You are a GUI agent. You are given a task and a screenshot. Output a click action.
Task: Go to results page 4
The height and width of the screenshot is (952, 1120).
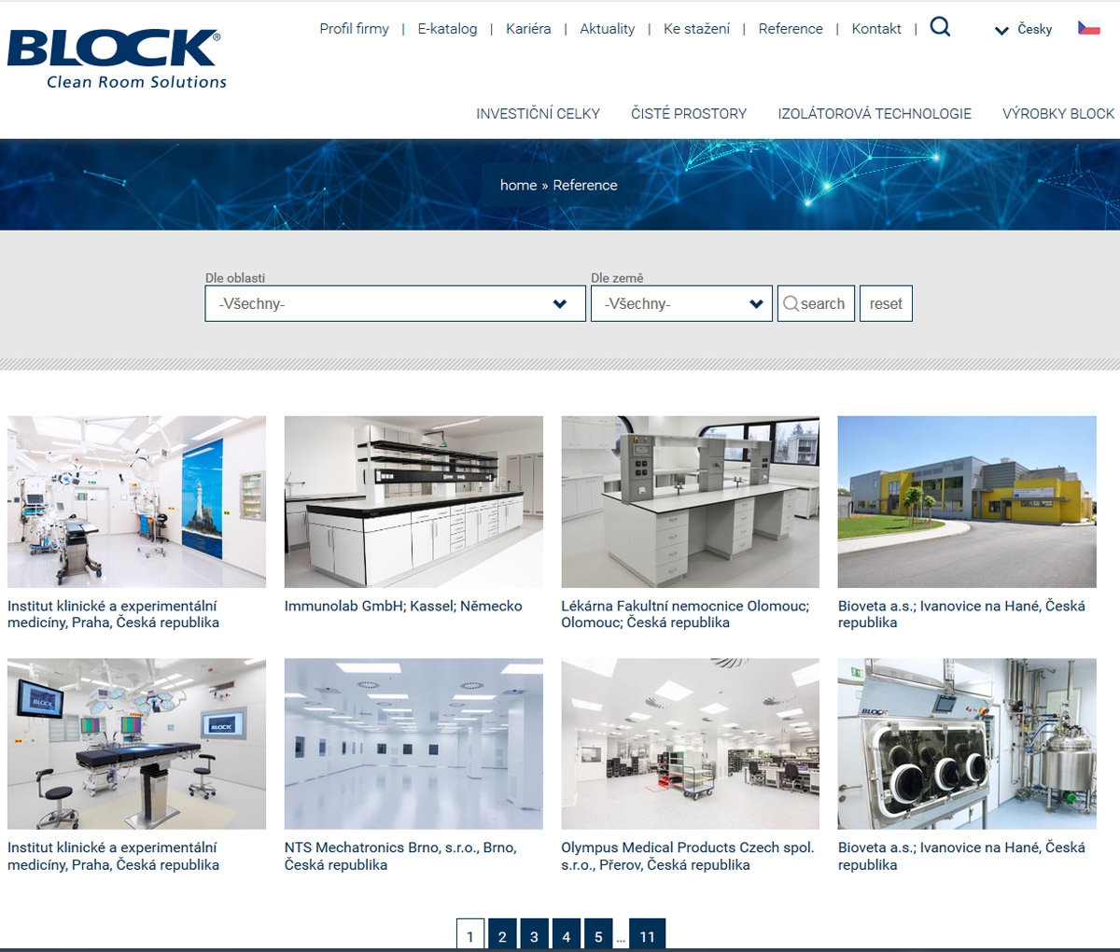(567, 935)
